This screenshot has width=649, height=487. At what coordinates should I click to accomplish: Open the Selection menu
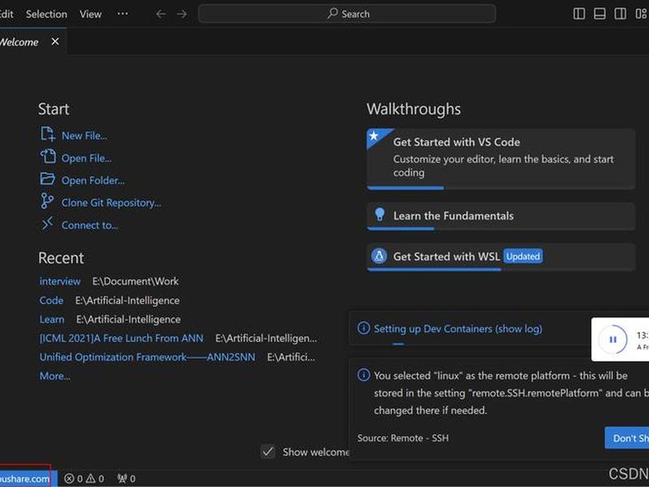tap(46, 14)
